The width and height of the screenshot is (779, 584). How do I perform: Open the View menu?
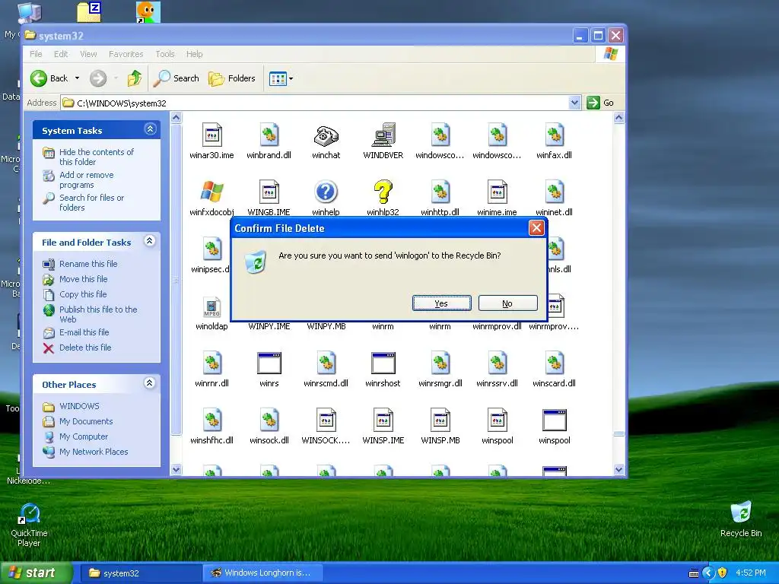[x=88, y=54]
